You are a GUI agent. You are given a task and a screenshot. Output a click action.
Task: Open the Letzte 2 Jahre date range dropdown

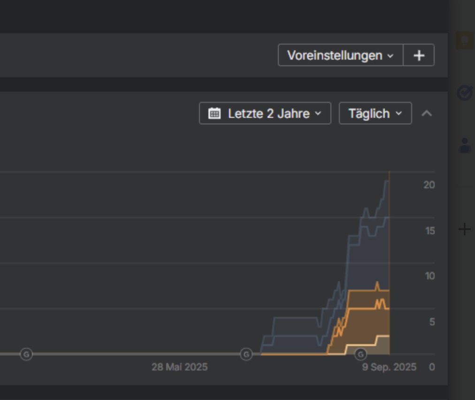(x=268, y=114)
